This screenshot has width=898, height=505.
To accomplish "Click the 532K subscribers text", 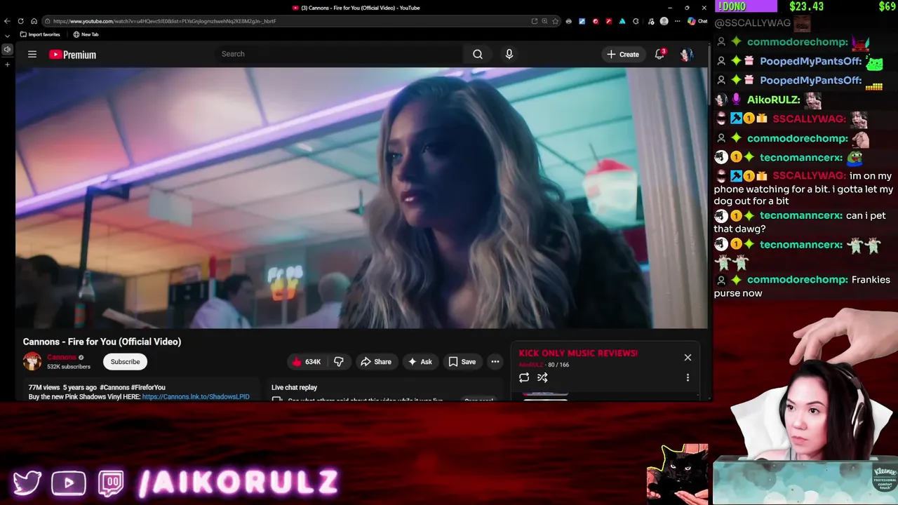I will (x=69, y=366).
